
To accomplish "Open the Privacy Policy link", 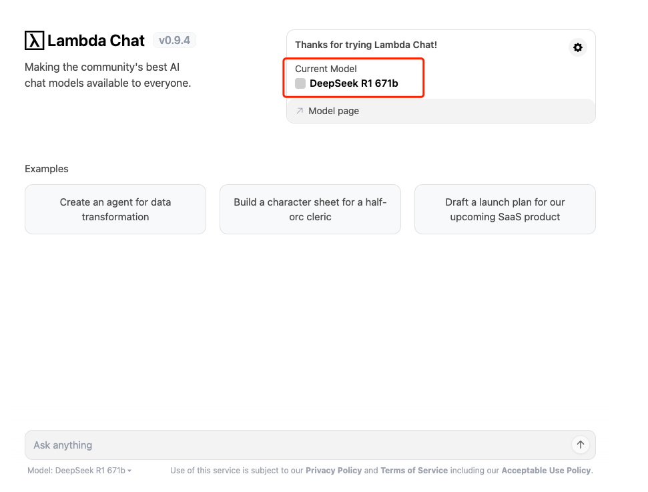I will (x=333, y=471).
